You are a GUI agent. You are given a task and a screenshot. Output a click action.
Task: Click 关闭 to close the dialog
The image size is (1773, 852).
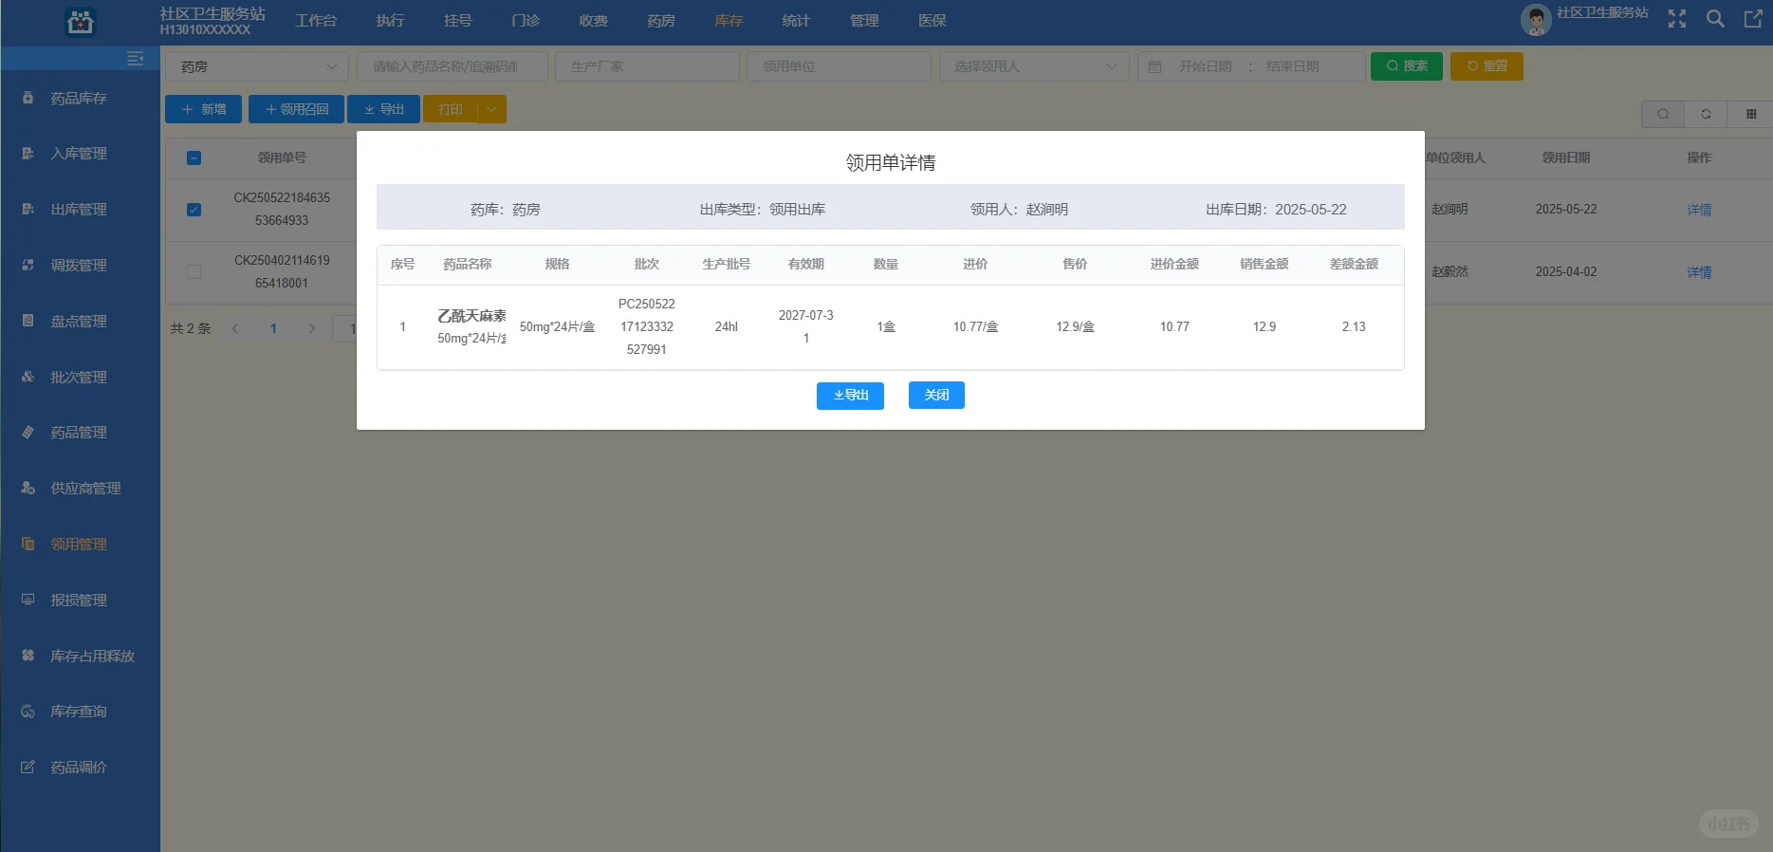[936, 396]
